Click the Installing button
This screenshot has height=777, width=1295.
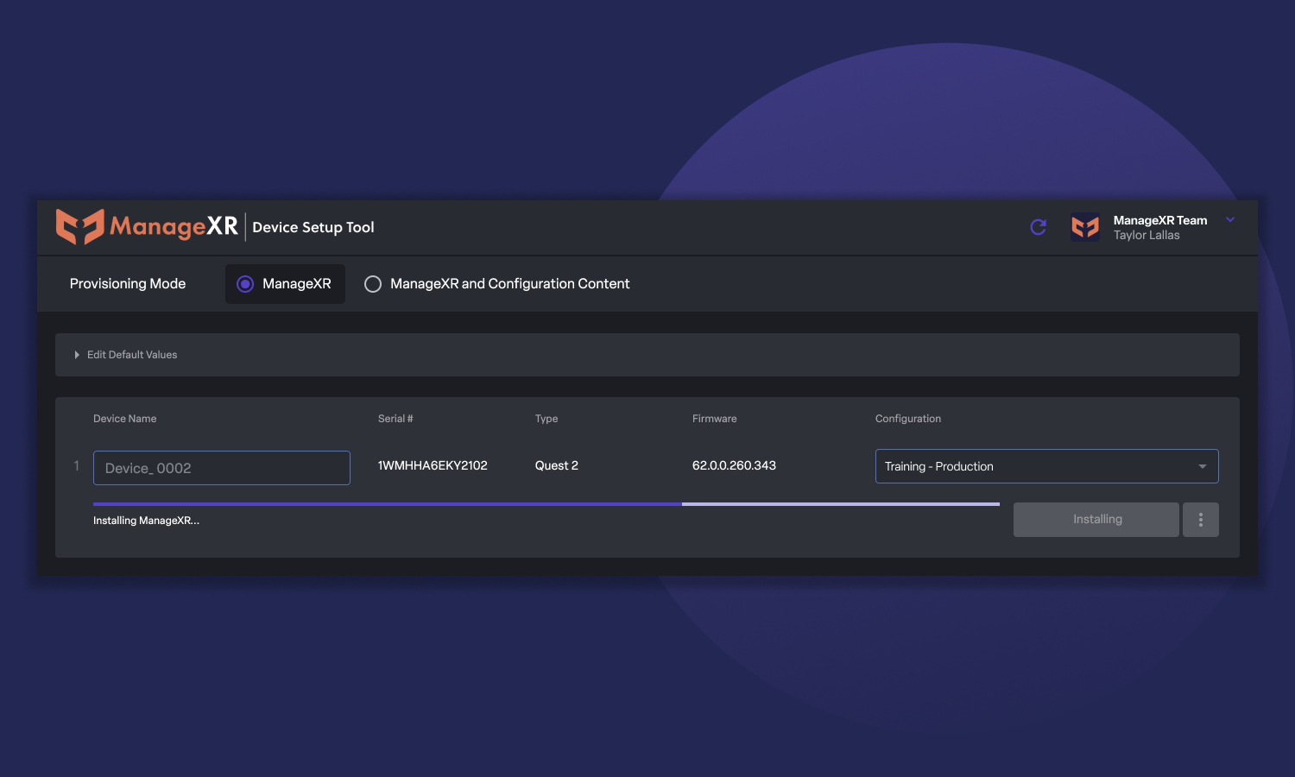pyautogui.click(x=1096, y=520)
